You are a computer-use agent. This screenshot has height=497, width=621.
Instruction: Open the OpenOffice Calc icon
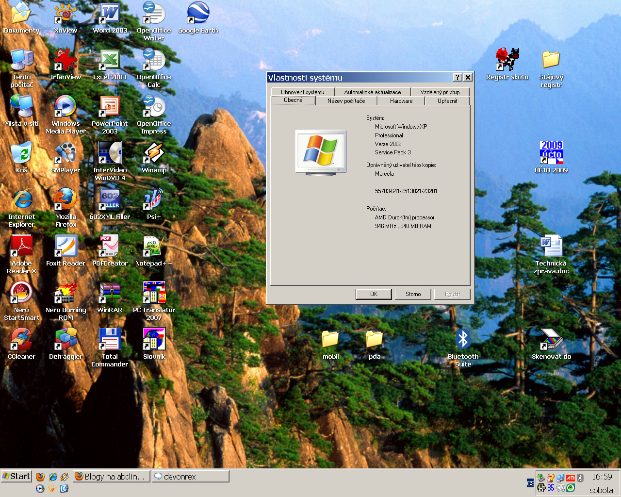(x=154, y=68)
